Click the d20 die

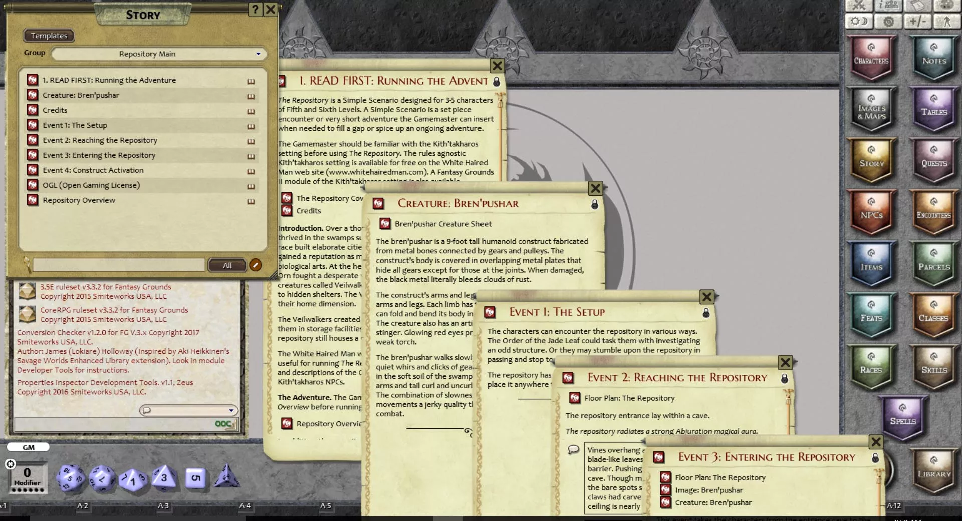click(x=70, y=477)
